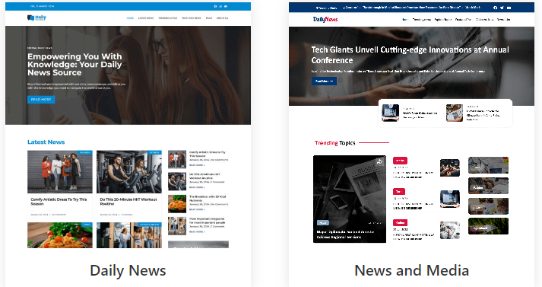Click the Tech Giants Unveil Cutting-edge Innovations headline
Image resolution: width=542 pixels, height=287 pixels.
[x=410, y=55]
